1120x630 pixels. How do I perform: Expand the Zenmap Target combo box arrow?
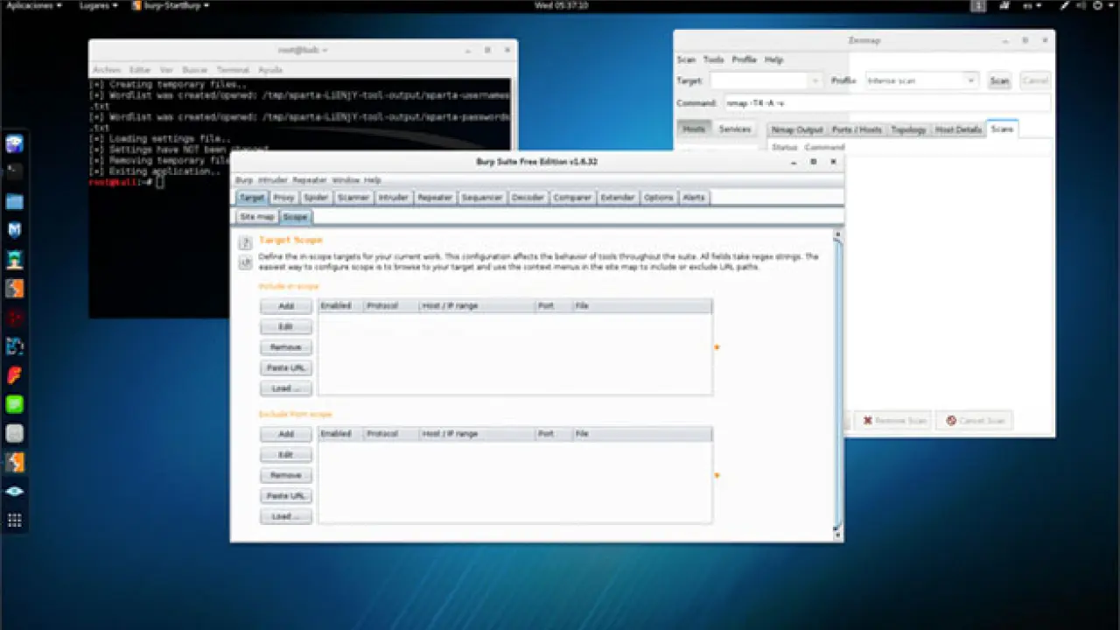pos(815,80)
